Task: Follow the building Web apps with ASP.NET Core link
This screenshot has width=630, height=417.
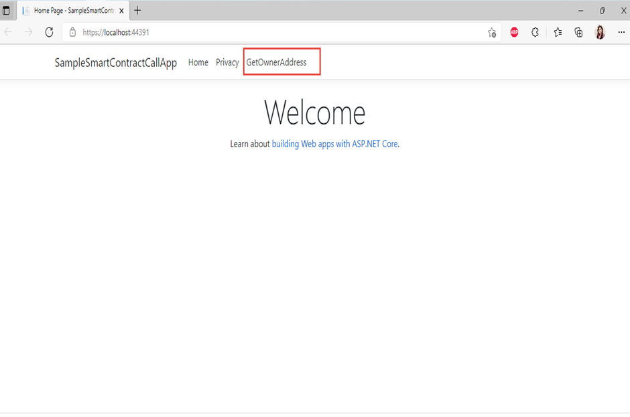Action: [x=334, y=143]
